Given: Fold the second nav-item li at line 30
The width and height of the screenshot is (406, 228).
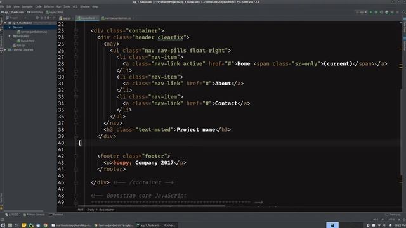Looking at the screenshot, I should 75,77.
